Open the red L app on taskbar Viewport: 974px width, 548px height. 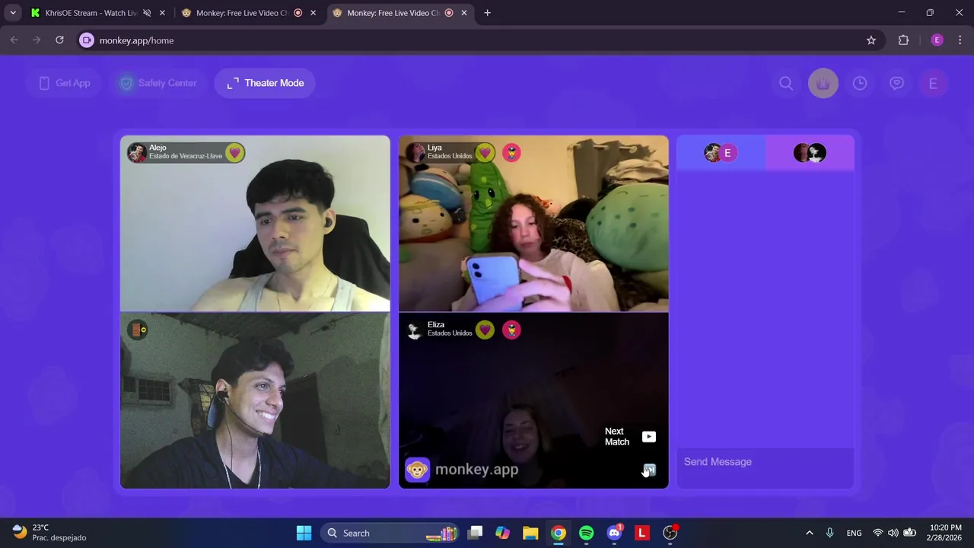coord(642,533)
